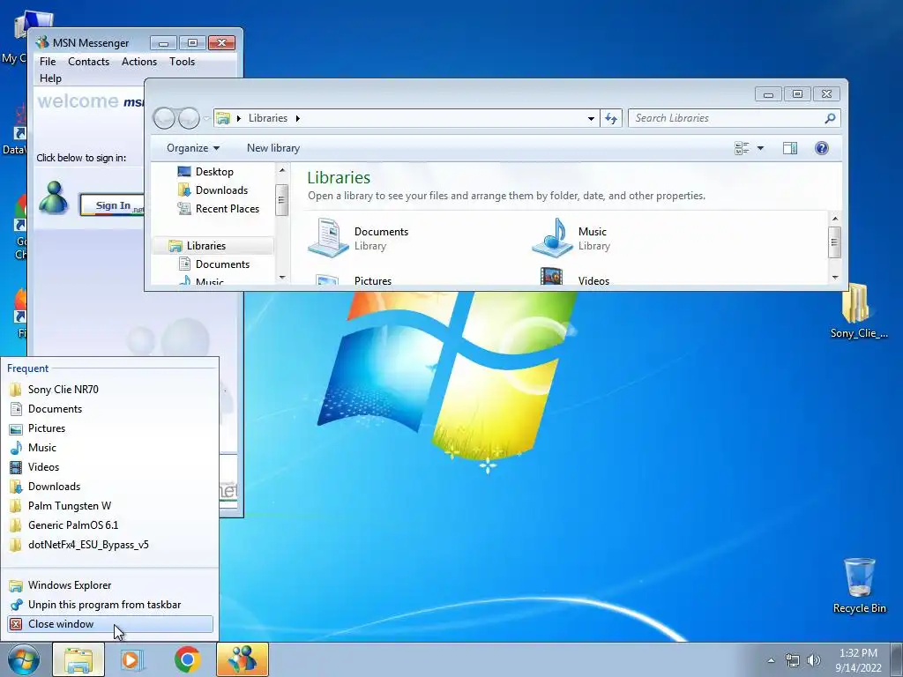
Task: Open Music from the Frequent list
Action: click(110, 447)
